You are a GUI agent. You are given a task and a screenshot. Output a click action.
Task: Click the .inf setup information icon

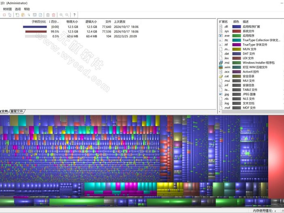221,85
